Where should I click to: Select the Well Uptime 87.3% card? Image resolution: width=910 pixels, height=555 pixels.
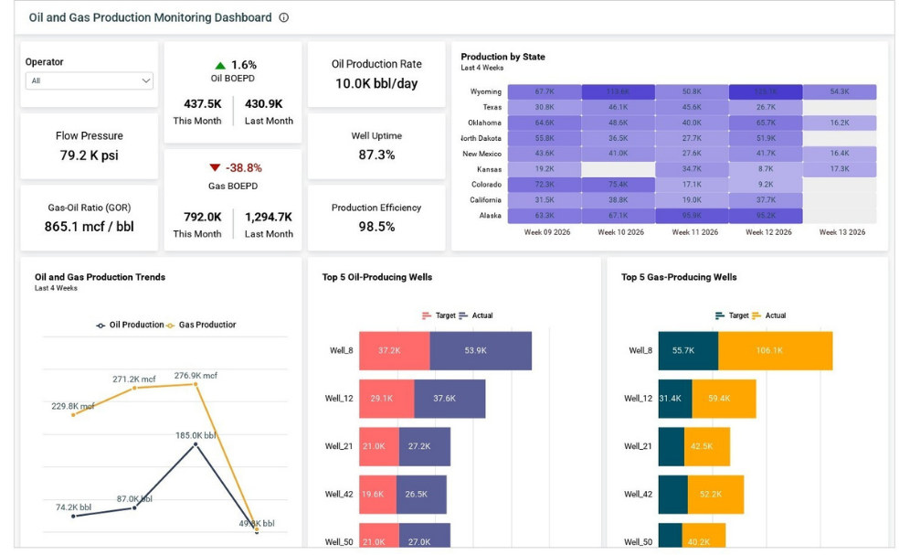coord(376,146)
